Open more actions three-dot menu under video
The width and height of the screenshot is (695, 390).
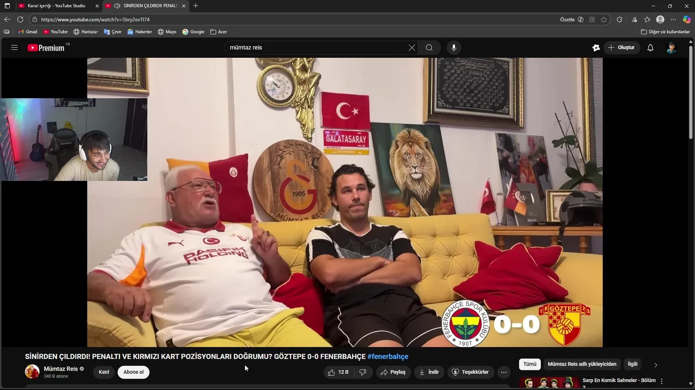point(504,372)
